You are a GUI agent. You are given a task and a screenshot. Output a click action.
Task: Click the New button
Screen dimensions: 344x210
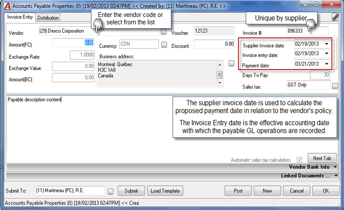[267, 191]
